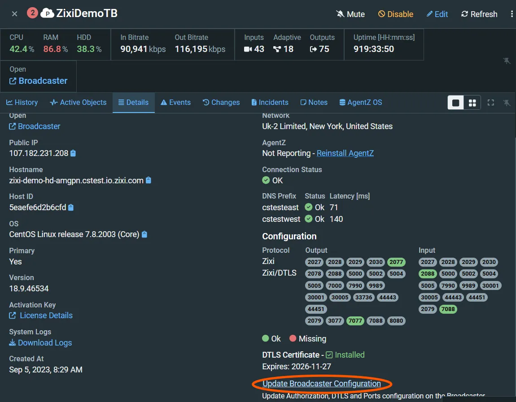This screenshot has height=402, width=516.
Task: Click the RAM 86.8% value
Action: (55, 49)
